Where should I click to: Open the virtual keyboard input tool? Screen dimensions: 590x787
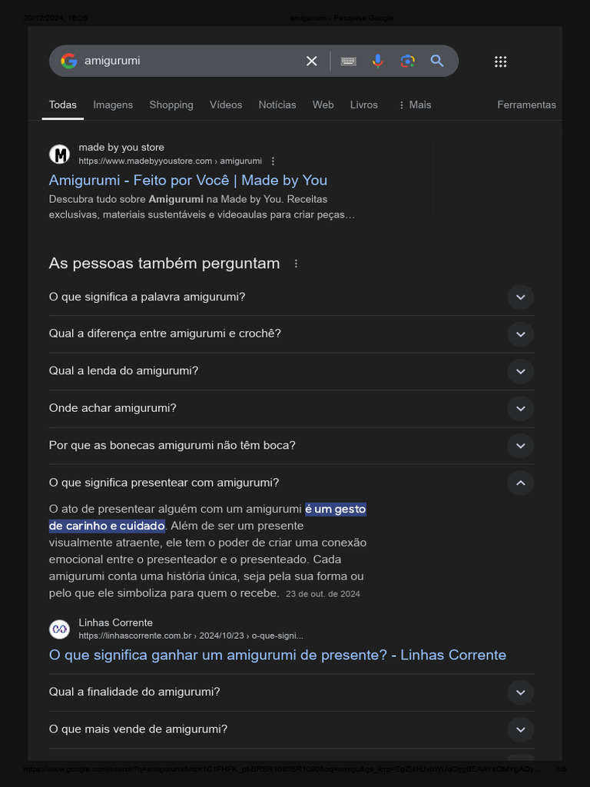click(349, 61)
